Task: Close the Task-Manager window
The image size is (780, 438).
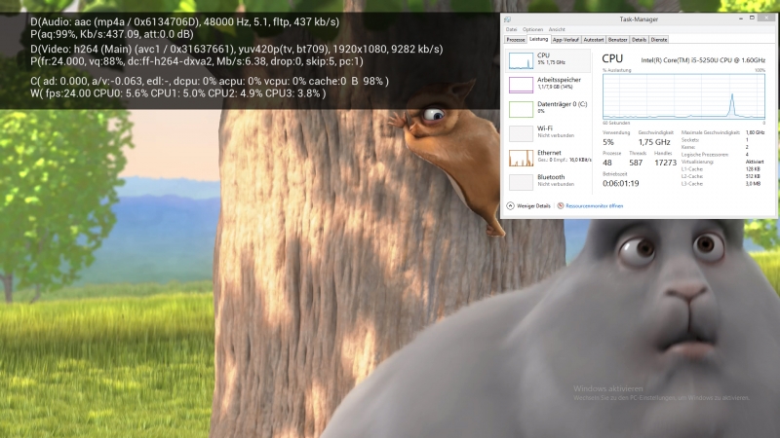Action: [x=767, y=18]
